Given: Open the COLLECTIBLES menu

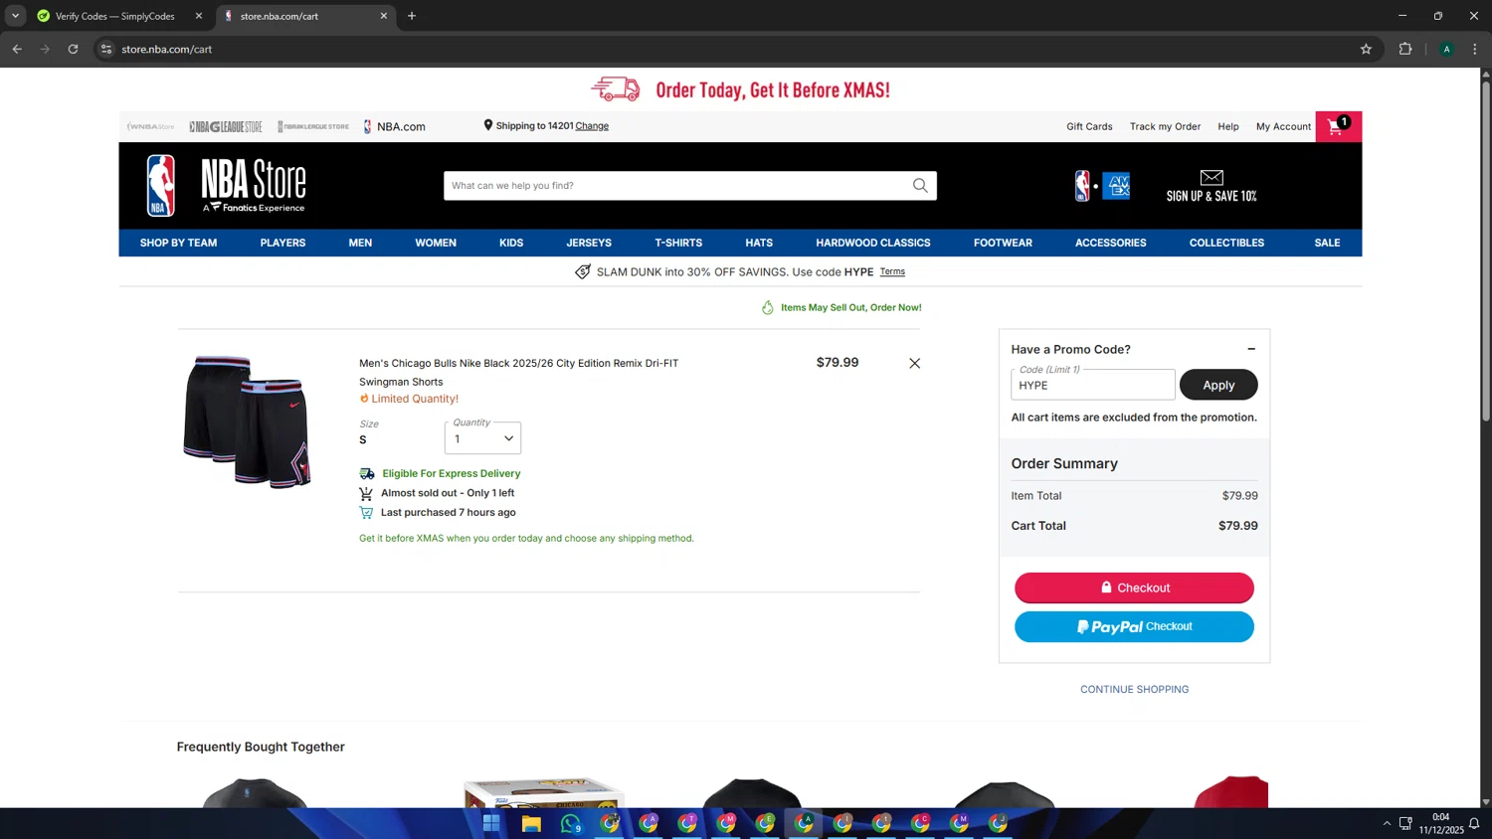Looking at the screenshot, I should [1226, 243].
